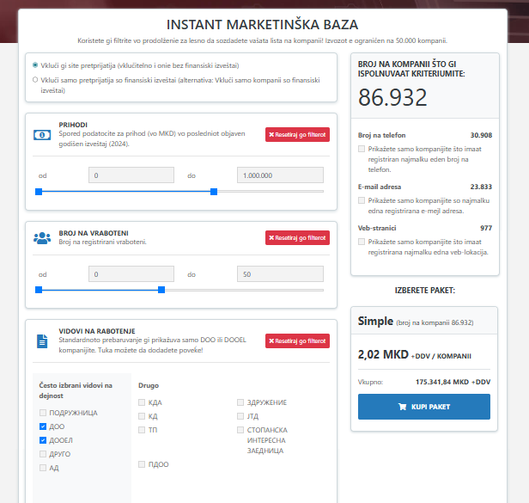Enable the Veb-stranici filter checkbox

tap(362, 242)
